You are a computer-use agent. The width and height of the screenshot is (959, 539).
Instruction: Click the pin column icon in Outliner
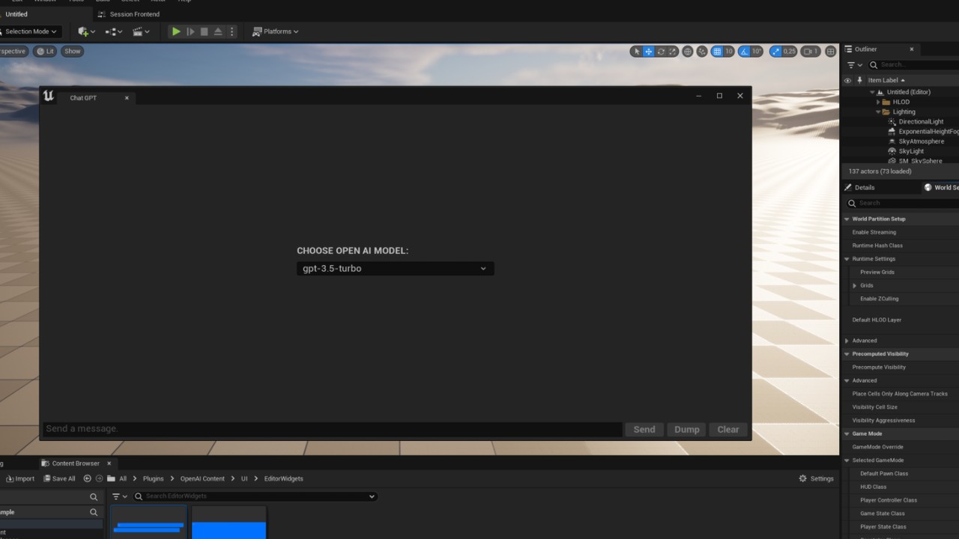click(859, 80)
